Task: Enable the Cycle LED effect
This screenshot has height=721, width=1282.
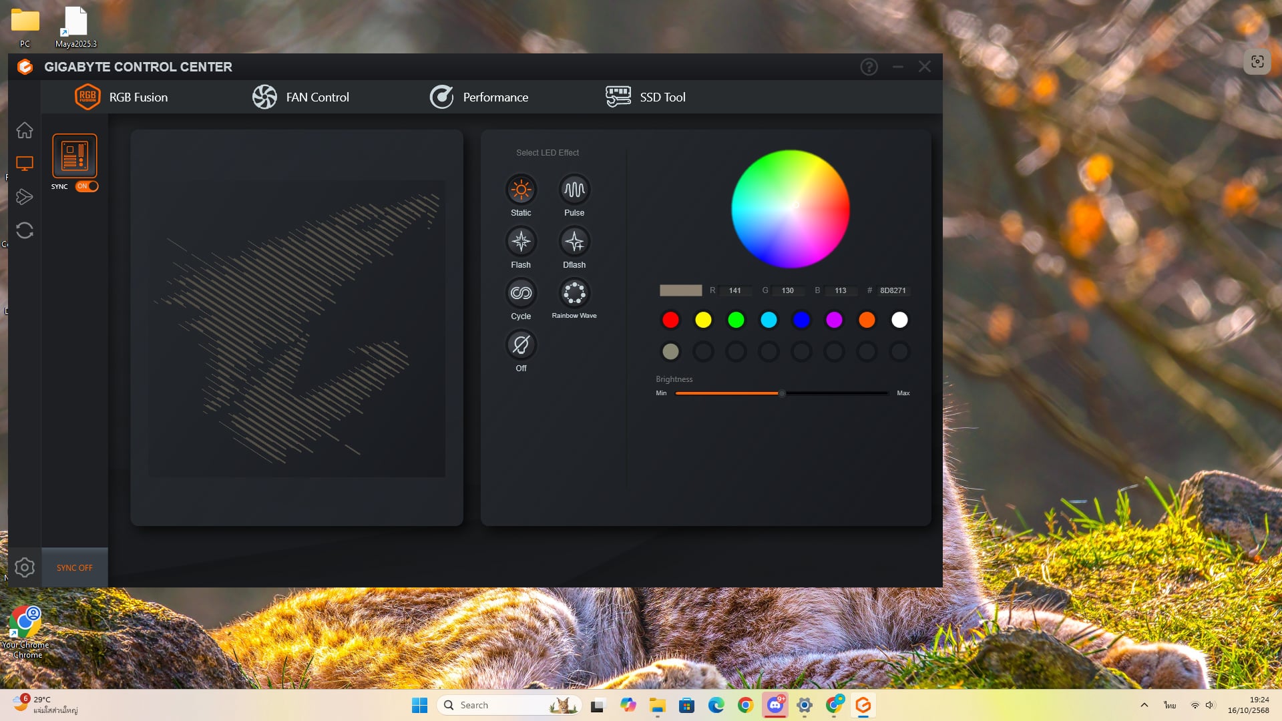Action: pyautogui.click(x=521, y=293)
